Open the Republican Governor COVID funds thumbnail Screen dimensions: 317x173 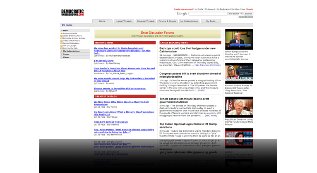pos(239,107)
